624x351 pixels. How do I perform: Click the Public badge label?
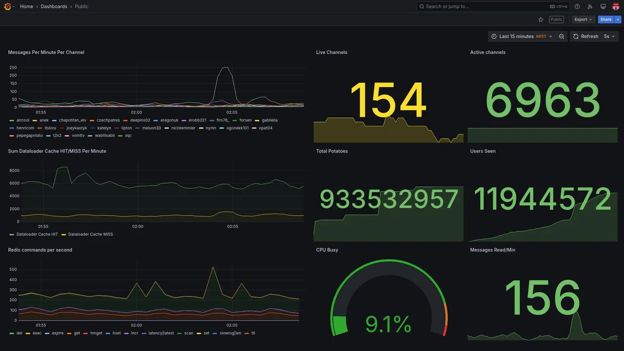pyautogui.click(x=557, y=19)
